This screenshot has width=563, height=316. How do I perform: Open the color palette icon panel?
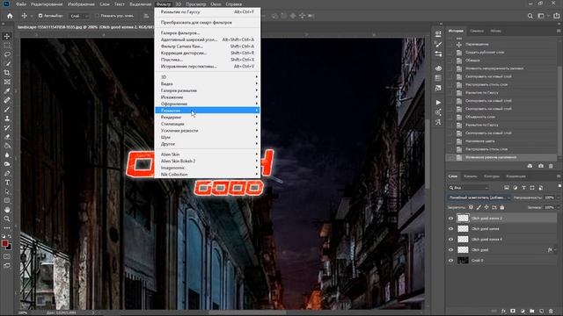(438, 68)
